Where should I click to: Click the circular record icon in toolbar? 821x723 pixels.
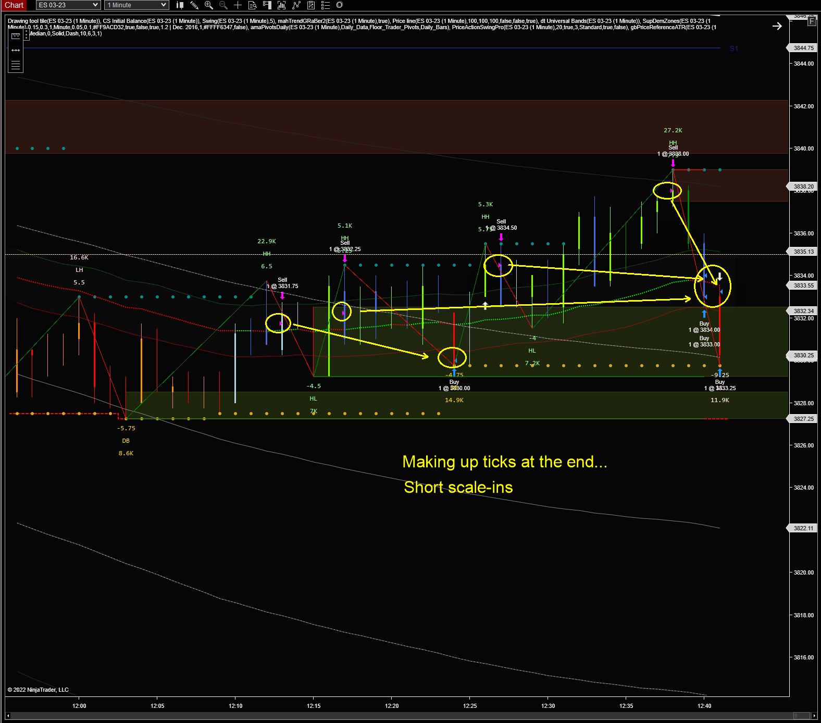[x=340, y=5]
